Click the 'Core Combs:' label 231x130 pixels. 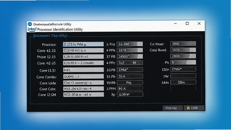tap(46, 77)
